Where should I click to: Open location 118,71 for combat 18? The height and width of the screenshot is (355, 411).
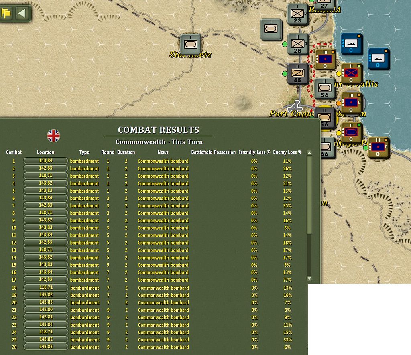tap(46, 287)
